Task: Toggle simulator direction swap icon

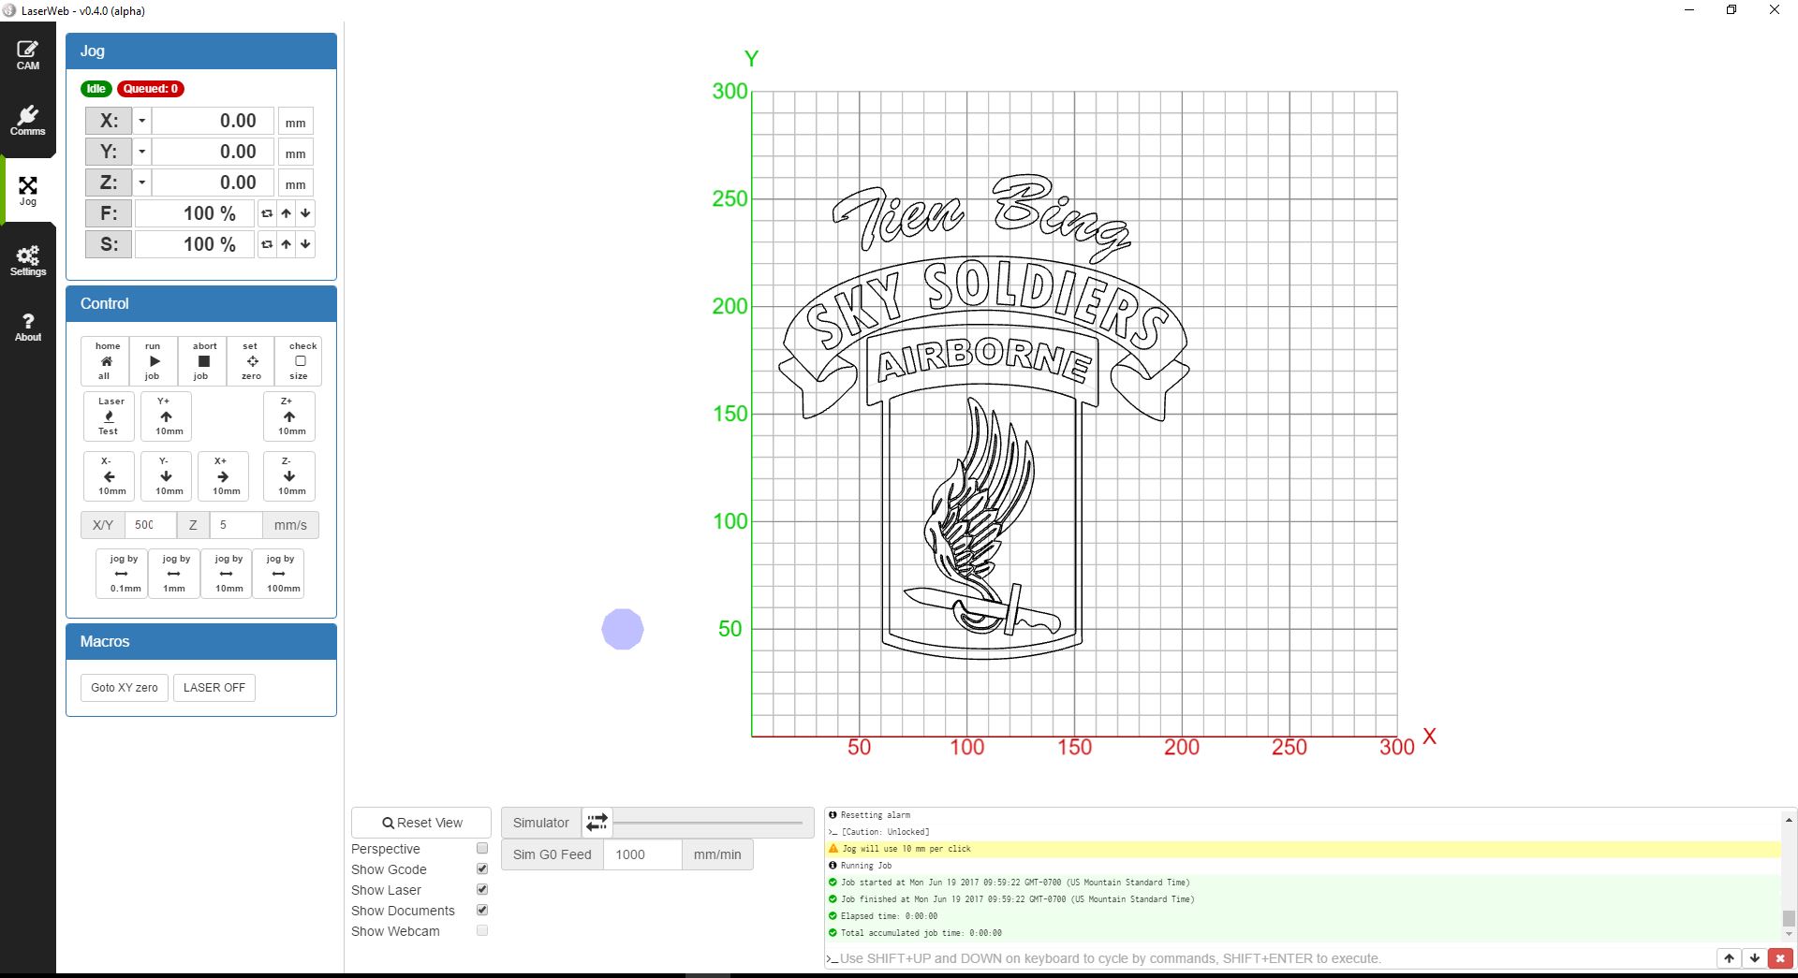Action: [597, 823]
